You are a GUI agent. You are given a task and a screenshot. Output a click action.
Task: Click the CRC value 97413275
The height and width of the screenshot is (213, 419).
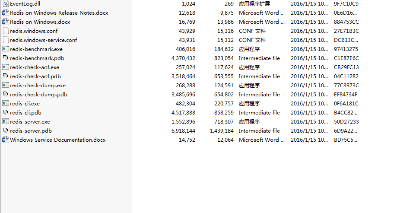346,49
